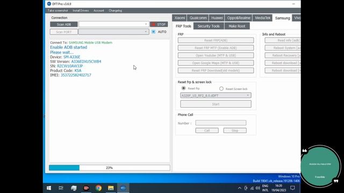Click the ENG INTL language indicator
This screenshot has width=344, height=193.
(265, 188)
